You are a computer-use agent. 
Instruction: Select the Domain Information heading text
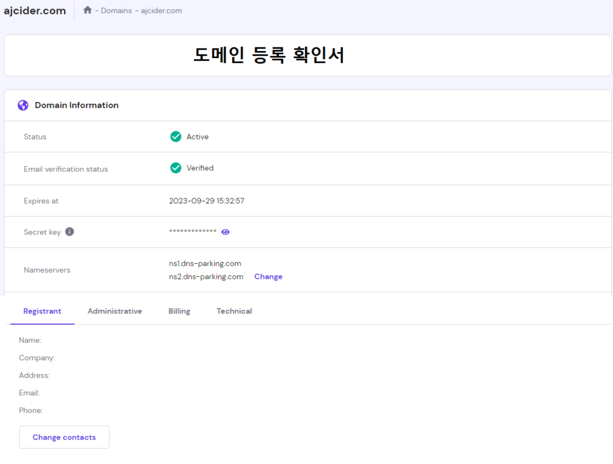point(77,106)
